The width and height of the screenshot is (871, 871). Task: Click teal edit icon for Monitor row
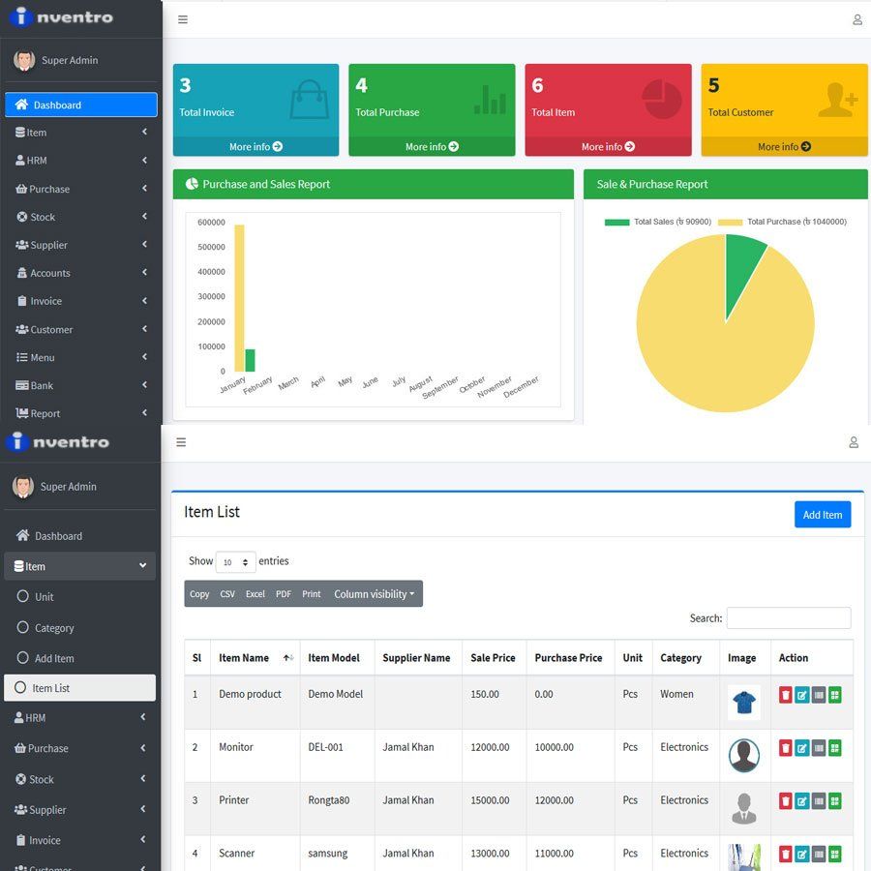(x=801, y=748)
